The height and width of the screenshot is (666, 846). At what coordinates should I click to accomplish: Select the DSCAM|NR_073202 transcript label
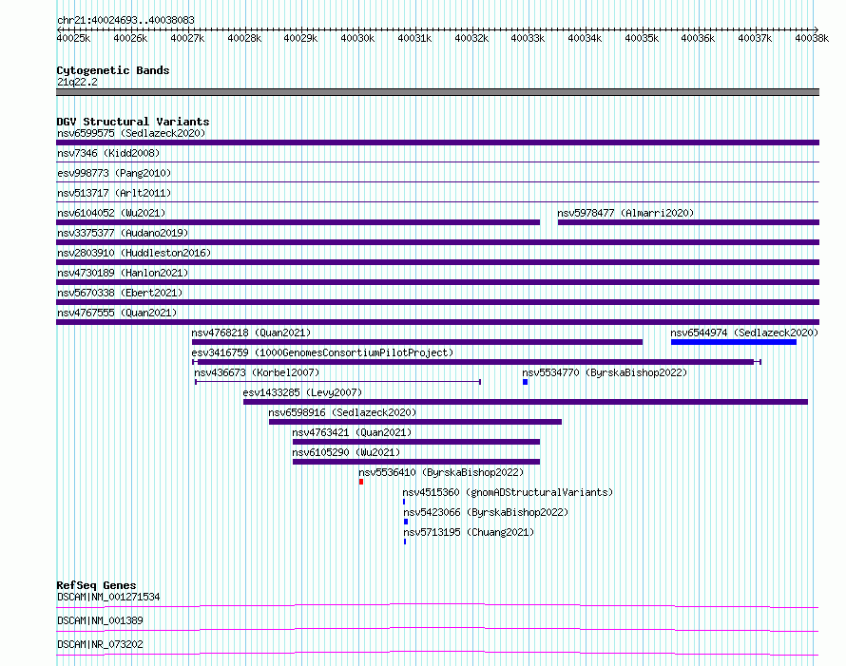click(x=100, y=644)
